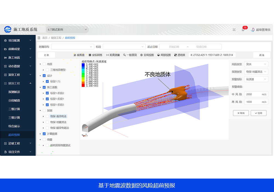274x192 pixels.
Task: Open the 风险类型 dropdown showing 突水
Action: coord(256,64)
